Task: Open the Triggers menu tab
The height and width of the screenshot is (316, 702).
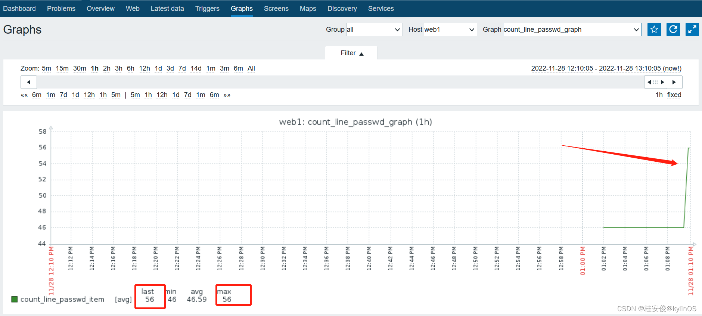Action: click(x=207, y=9)
